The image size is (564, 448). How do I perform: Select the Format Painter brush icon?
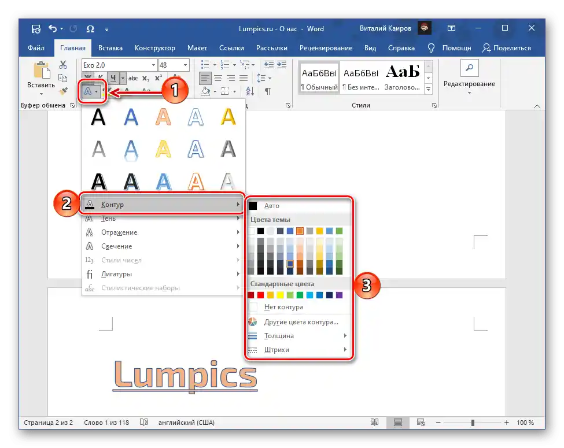[x=63, y=91]
